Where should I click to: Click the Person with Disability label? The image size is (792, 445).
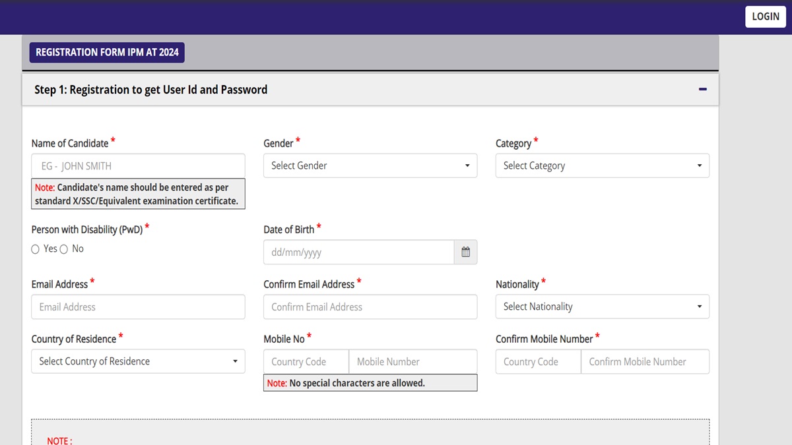click(x=87, y=229)
